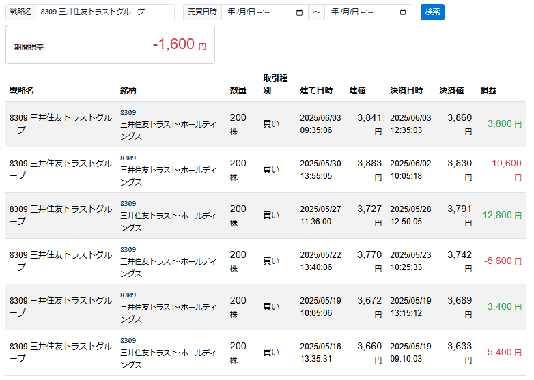This screenshot has height=380, width=534.
Task: Click the entry price 3,727 円
Action: pyautogui.click(x=369, y=215)
